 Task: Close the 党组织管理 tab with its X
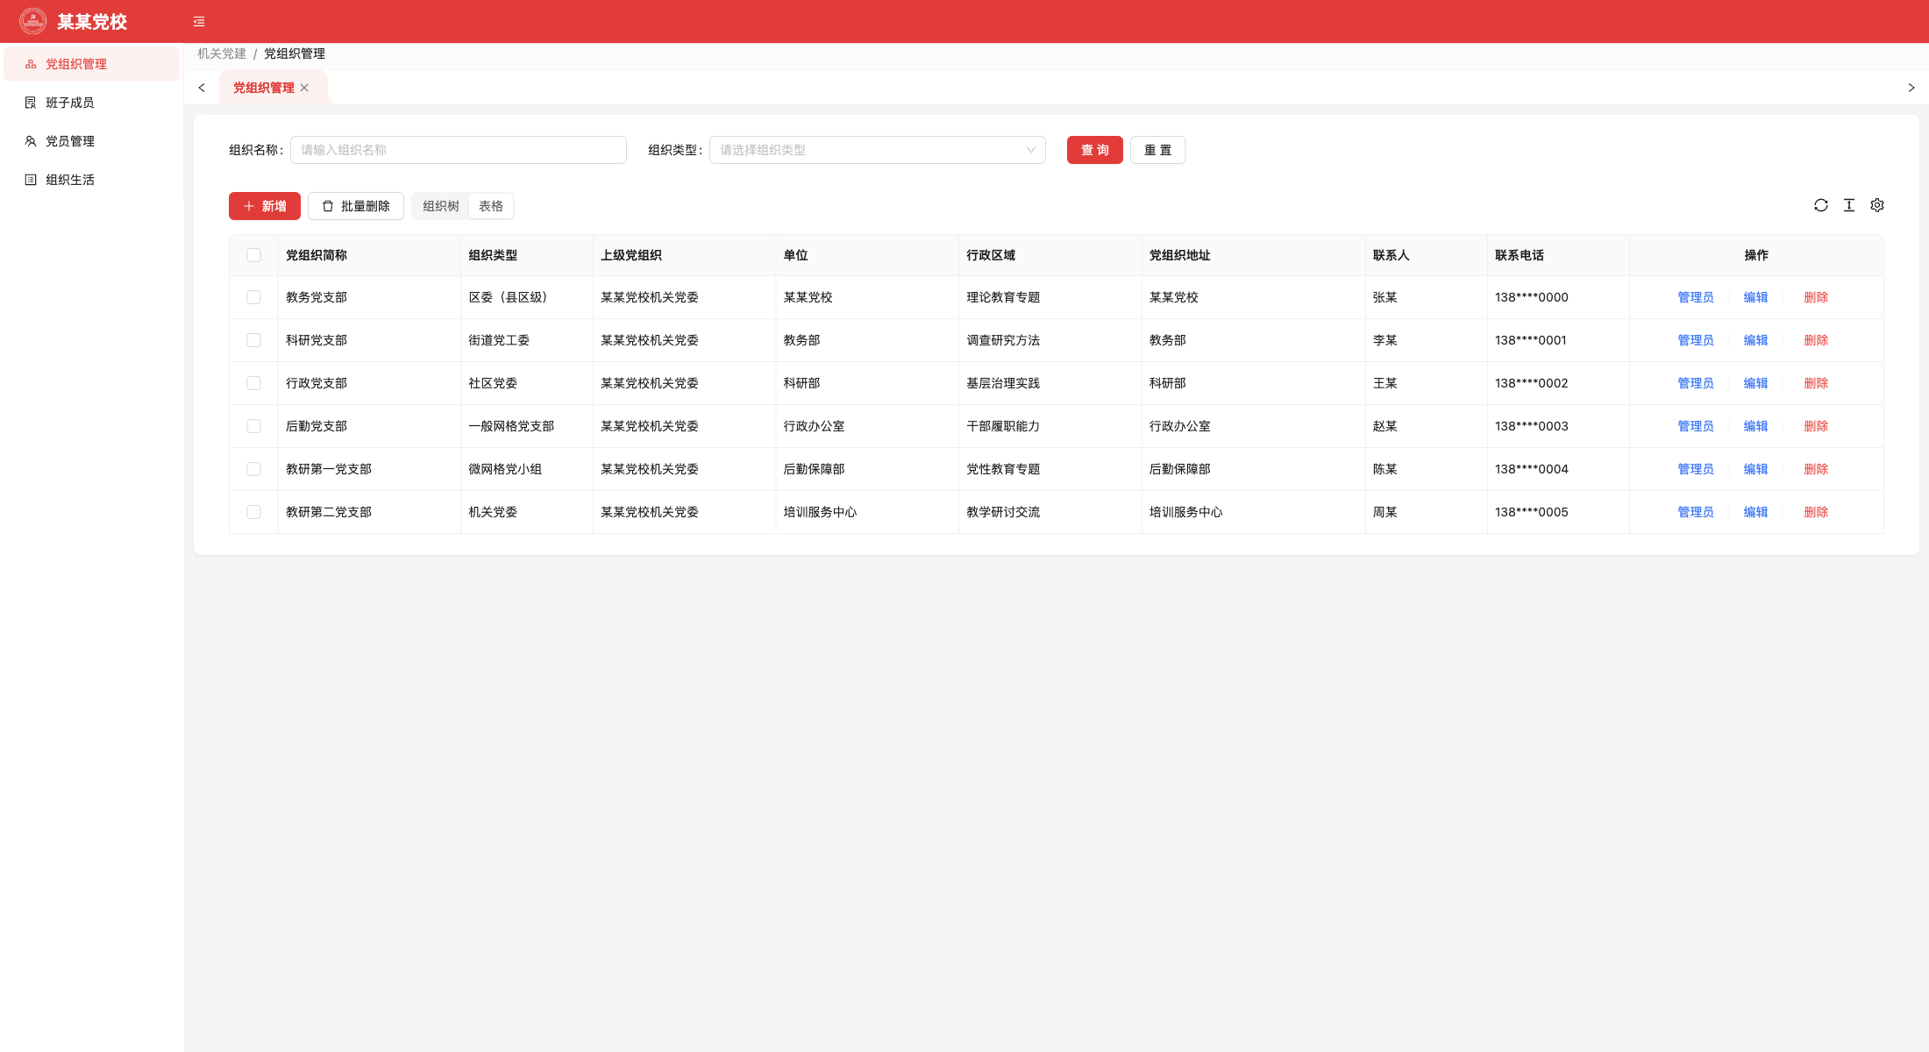click(x=304, y=88)
